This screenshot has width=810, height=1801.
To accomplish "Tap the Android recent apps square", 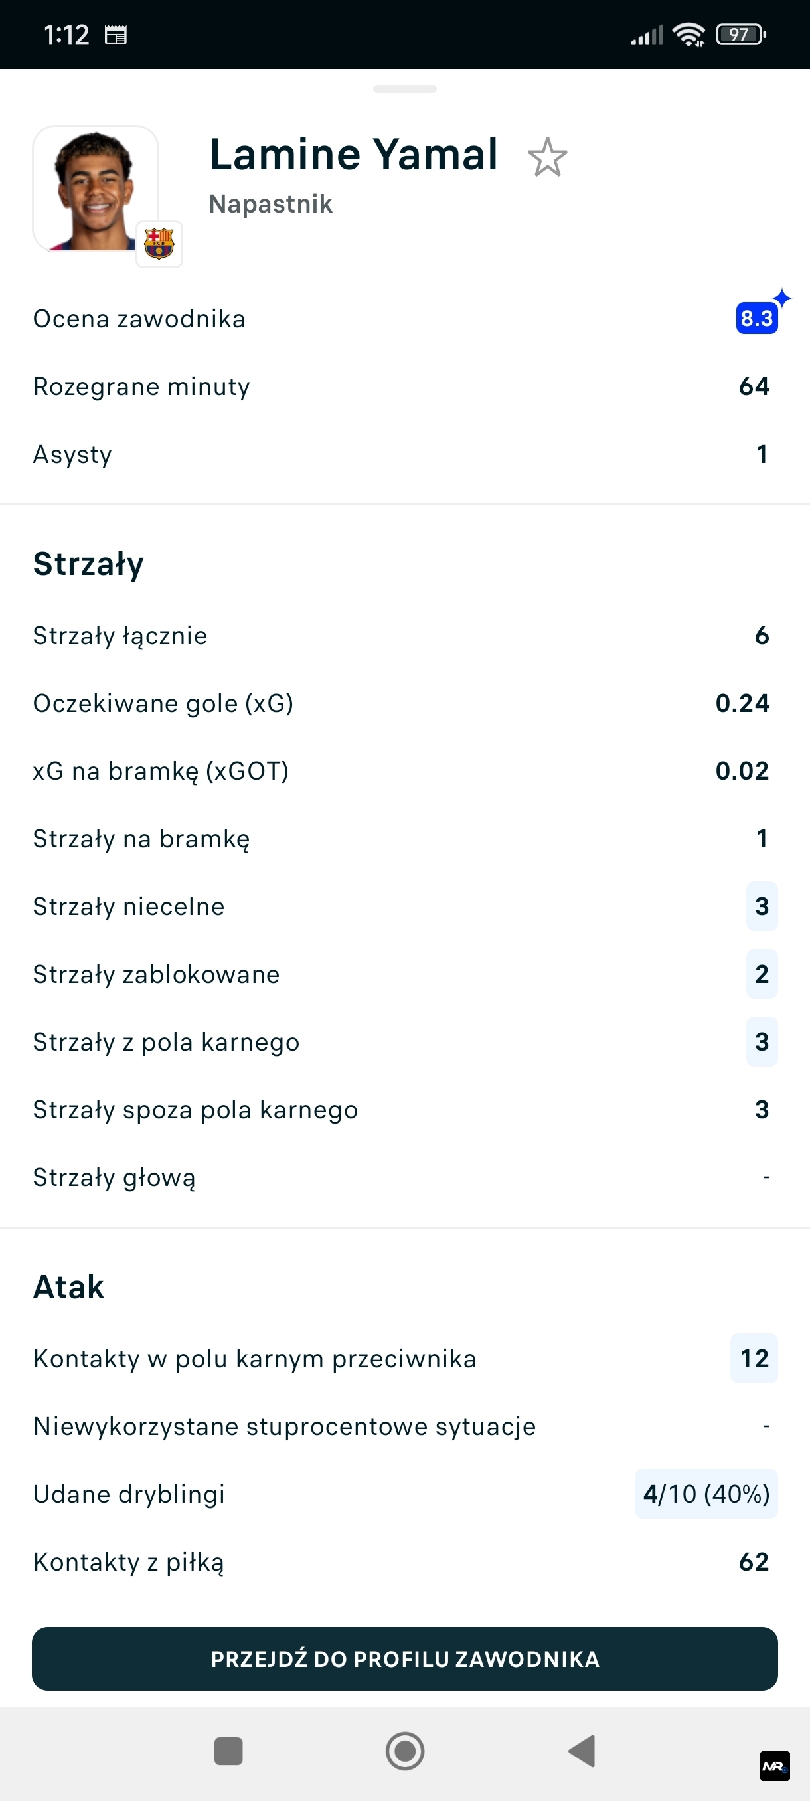I will coord(228,1751).
